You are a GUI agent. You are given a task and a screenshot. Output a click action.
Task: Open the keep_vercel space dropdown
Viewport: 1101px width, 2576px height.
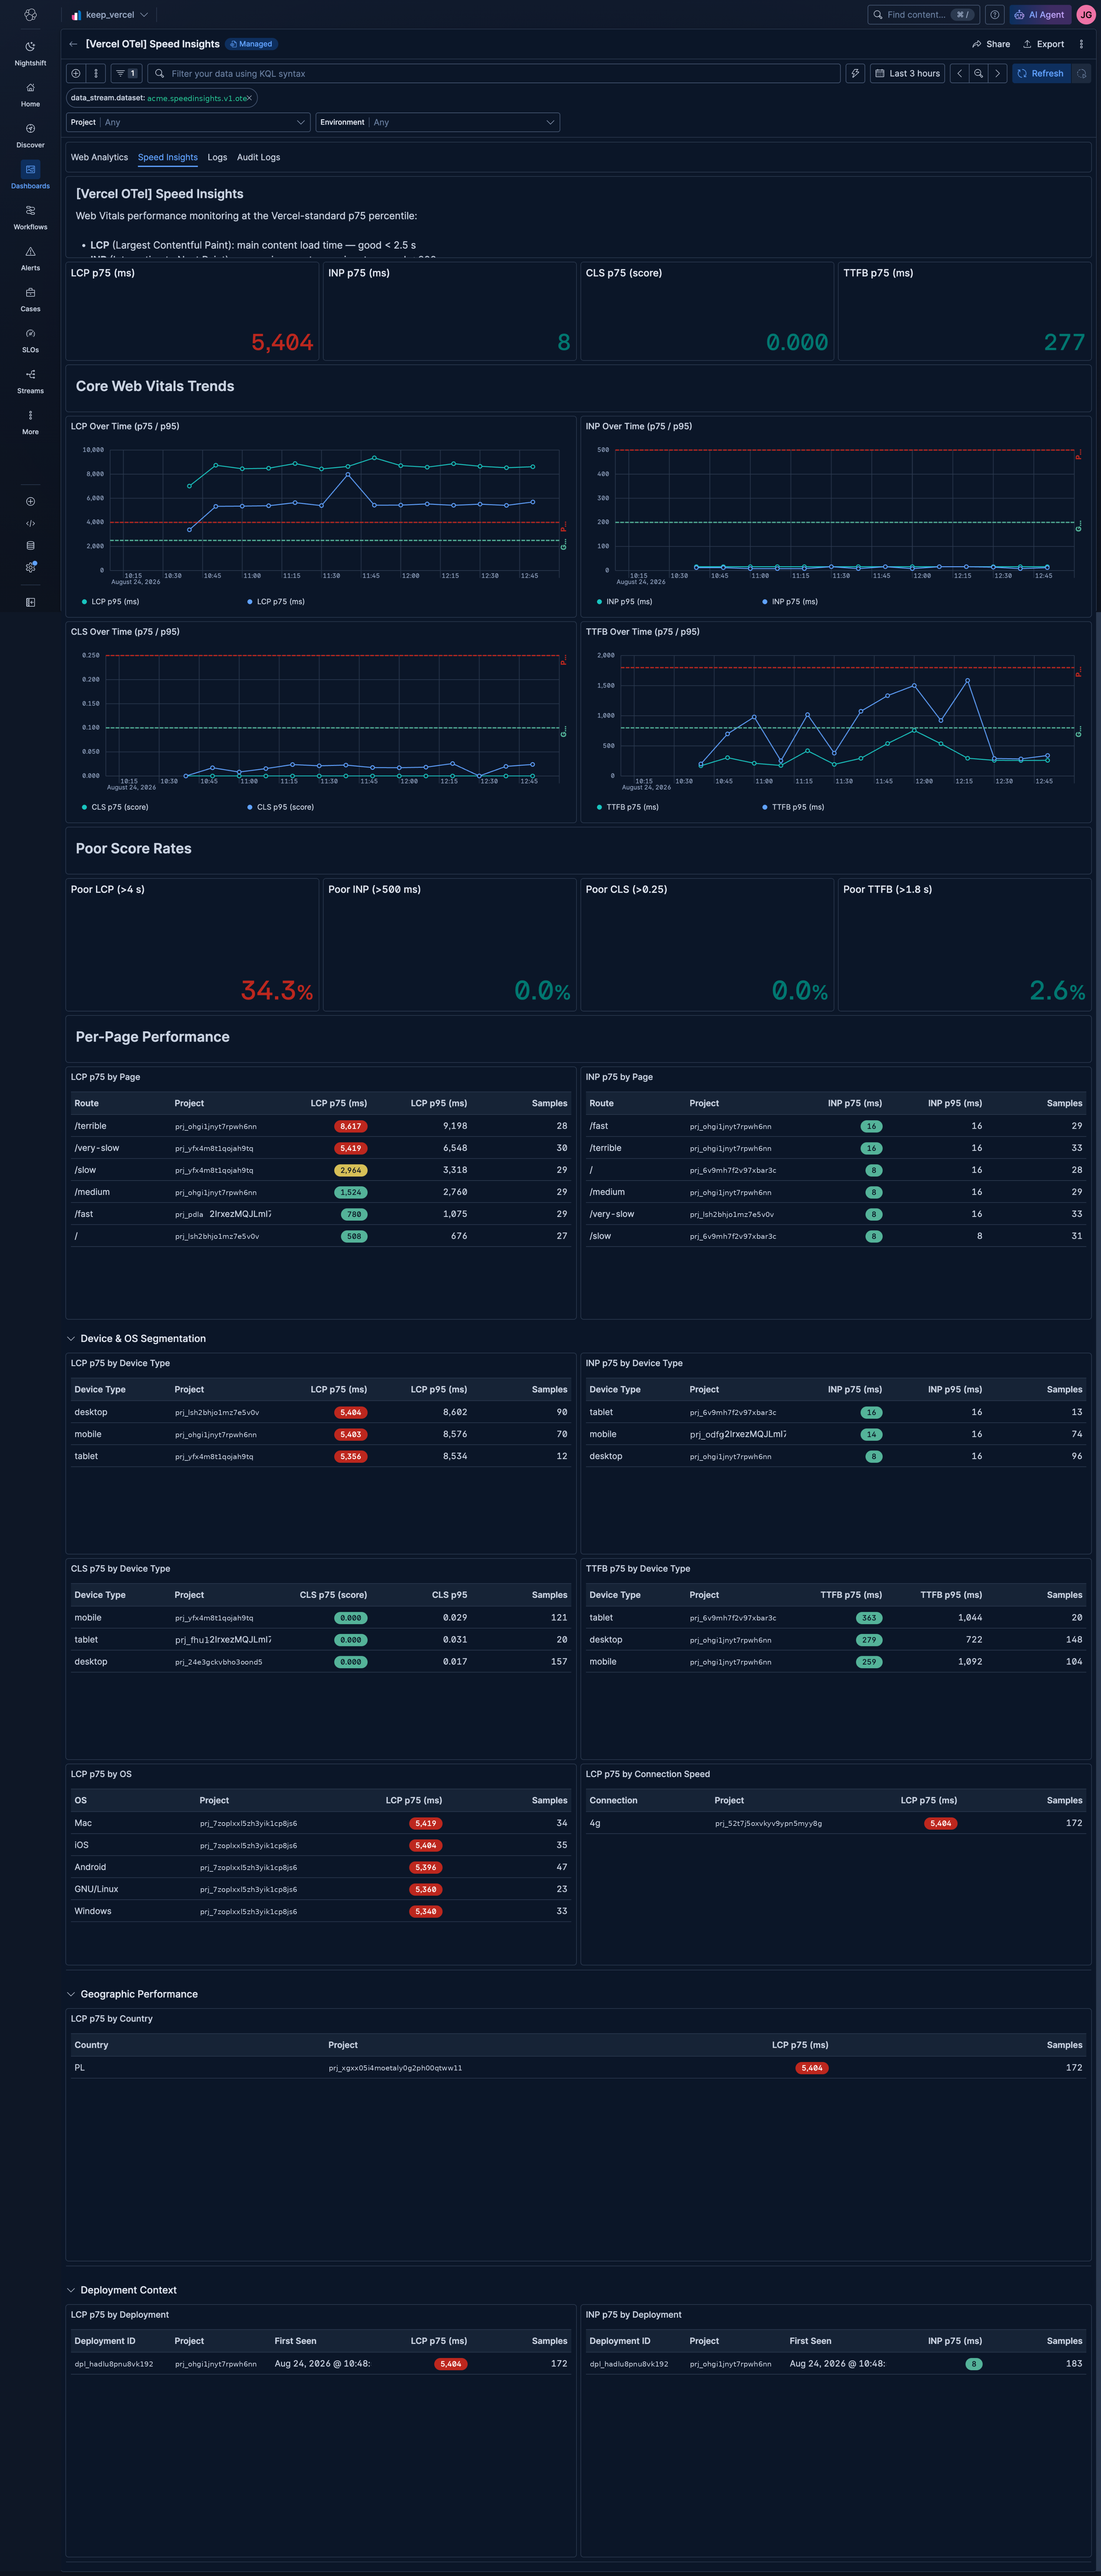pyautogui.click(x=110, y=15)
